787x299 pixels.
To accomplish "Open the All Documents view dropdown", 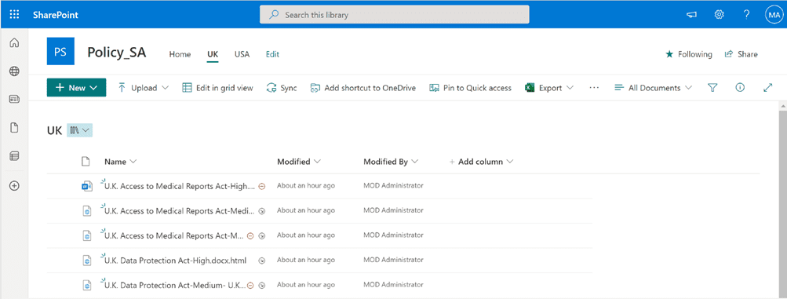I will click(654, 88).
